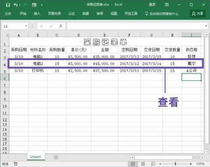This screenshot has width=210, height=167.
Task: Click the Undo arrow icon
Action: coord(16,5)
